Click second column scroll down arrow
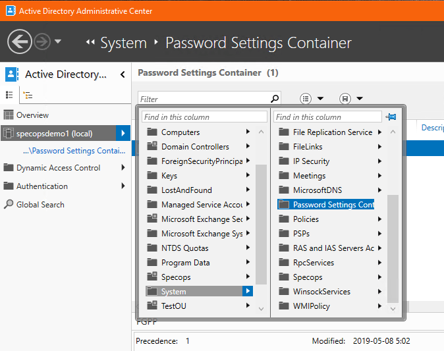The height and width of the screenshot is (351, 444). 393,309
